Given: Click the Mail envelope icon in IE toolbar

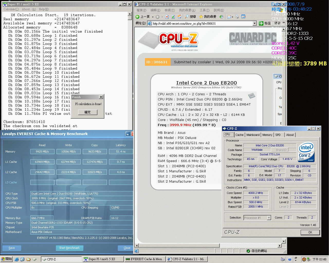Looking at the screenshot, I should tap(229, 17).
